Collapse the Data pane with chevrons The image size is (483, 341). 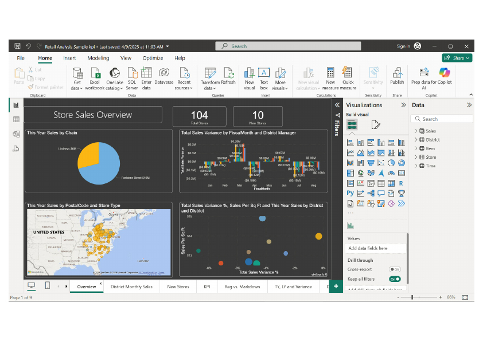click(x=469, y=105)
